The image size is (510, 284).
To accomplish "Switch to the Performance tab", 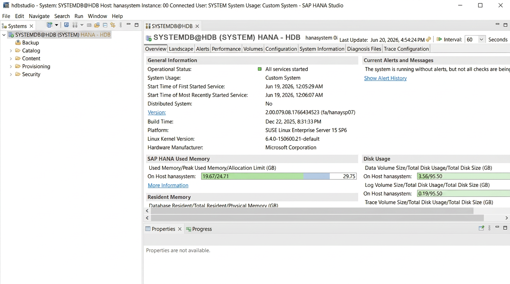I will (x=226, y=49).
